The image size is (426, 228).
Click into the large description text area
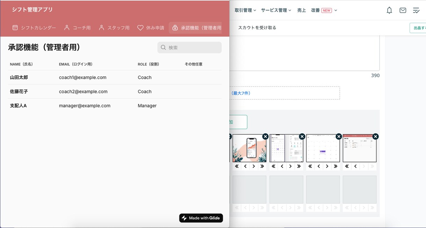[304, 53]
